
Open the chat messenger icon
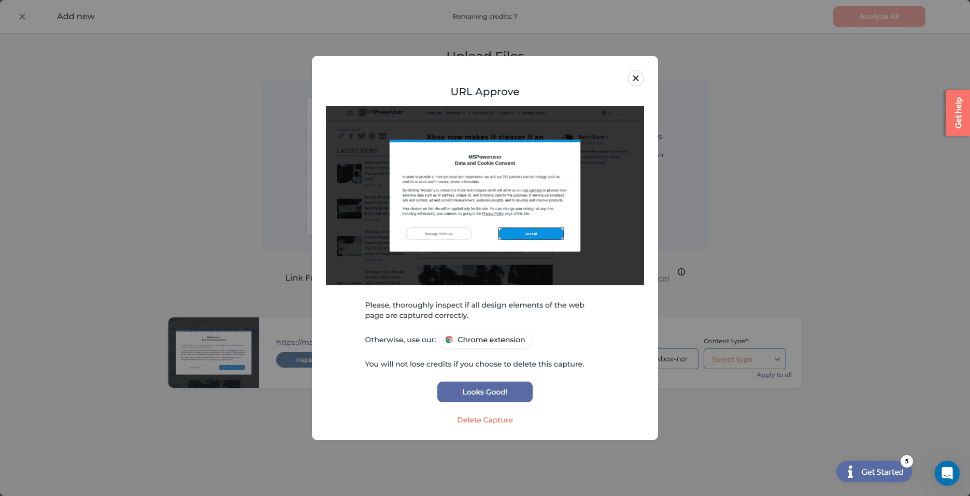click(x=947, y=473)
